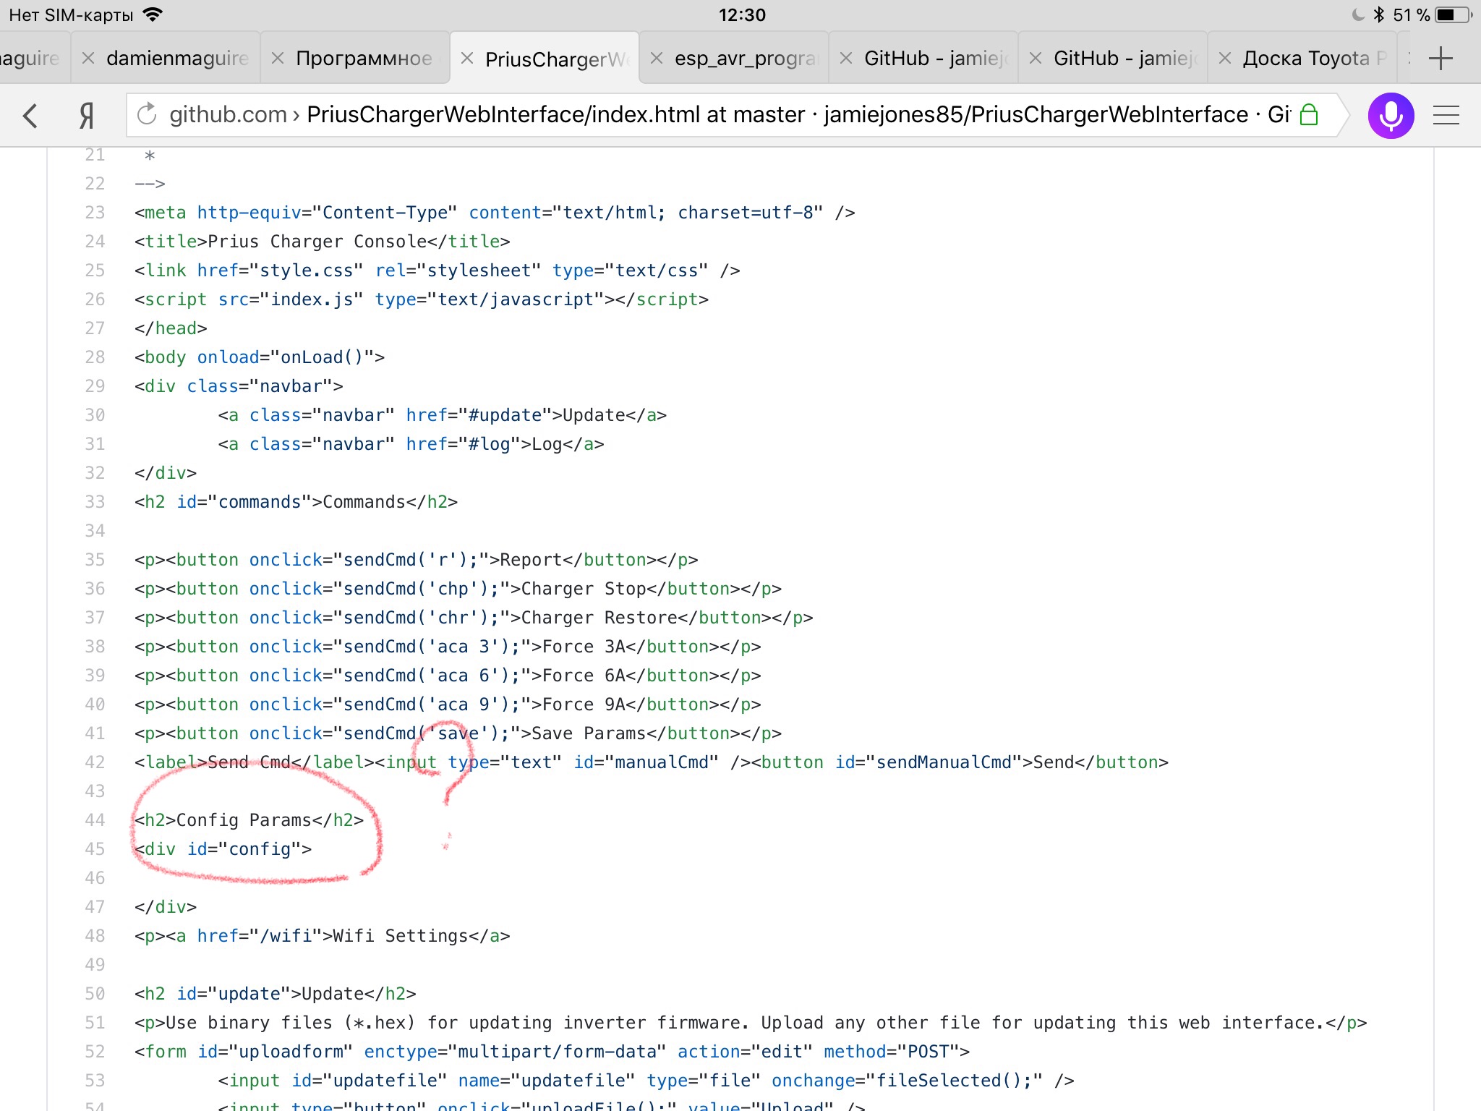Close the damienmaguire tab

[88, 59]
